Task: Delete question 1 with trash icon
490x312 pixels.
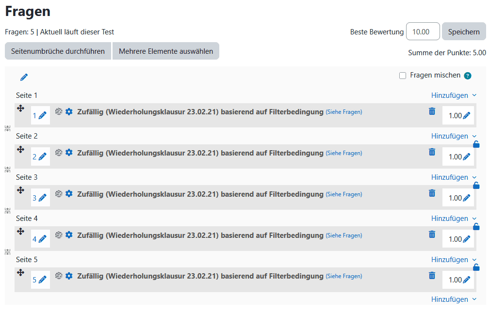Action: [x=432, y=111]
